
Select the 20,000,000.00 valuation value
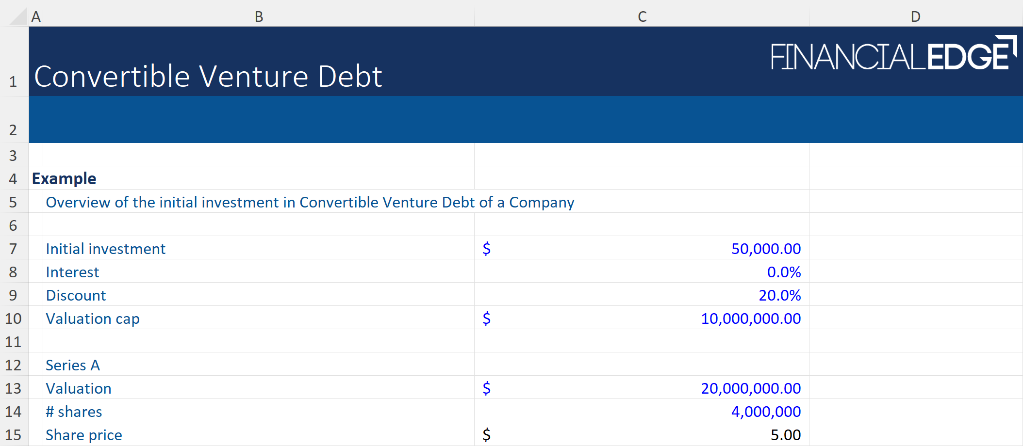(x=750, y=388)
